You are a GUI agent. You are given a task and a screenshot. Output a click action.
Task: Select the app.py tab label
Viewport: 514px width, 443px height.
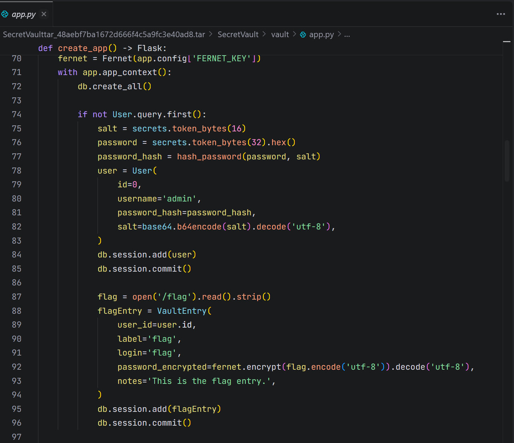(x=24, y=14)
